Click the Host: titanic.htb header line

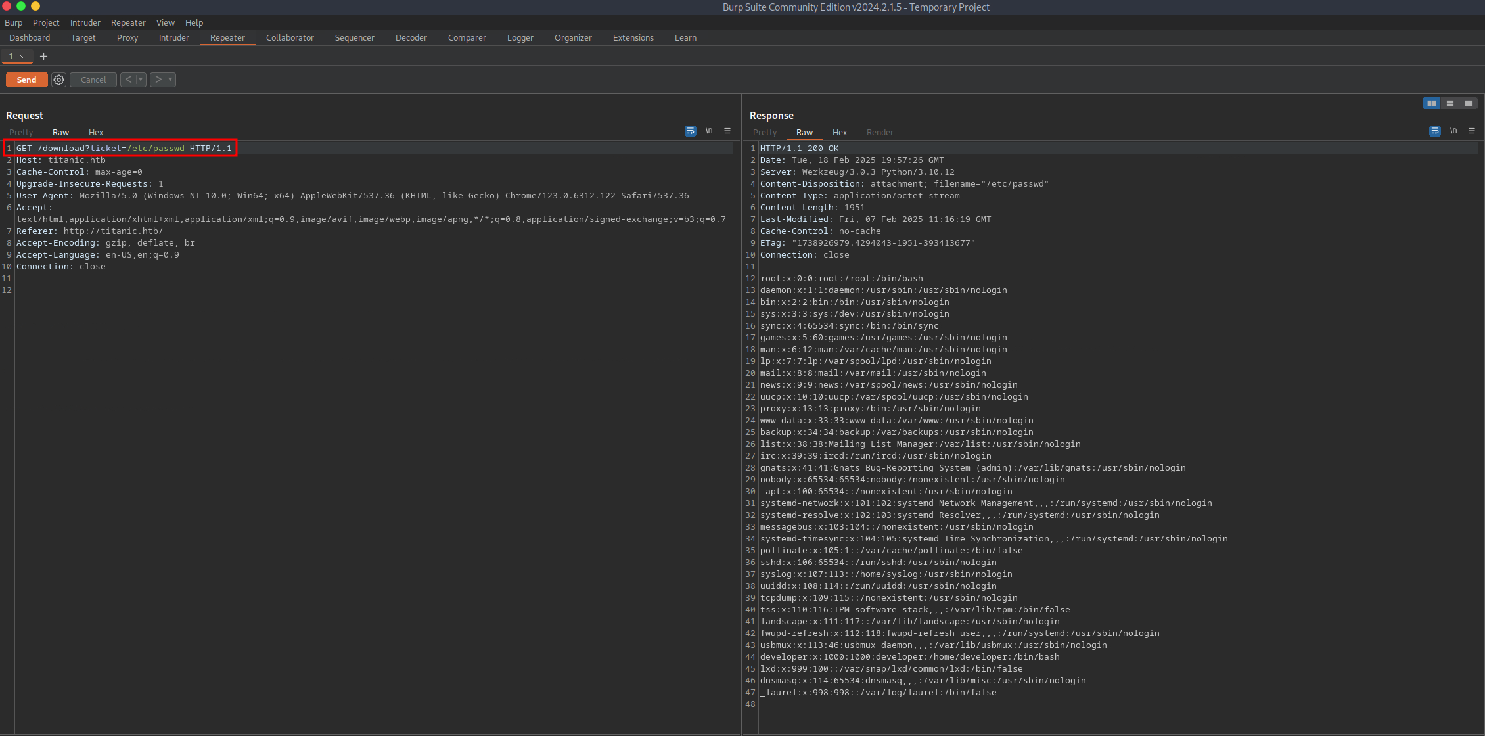pyautogui.click(x=61, y=160)
